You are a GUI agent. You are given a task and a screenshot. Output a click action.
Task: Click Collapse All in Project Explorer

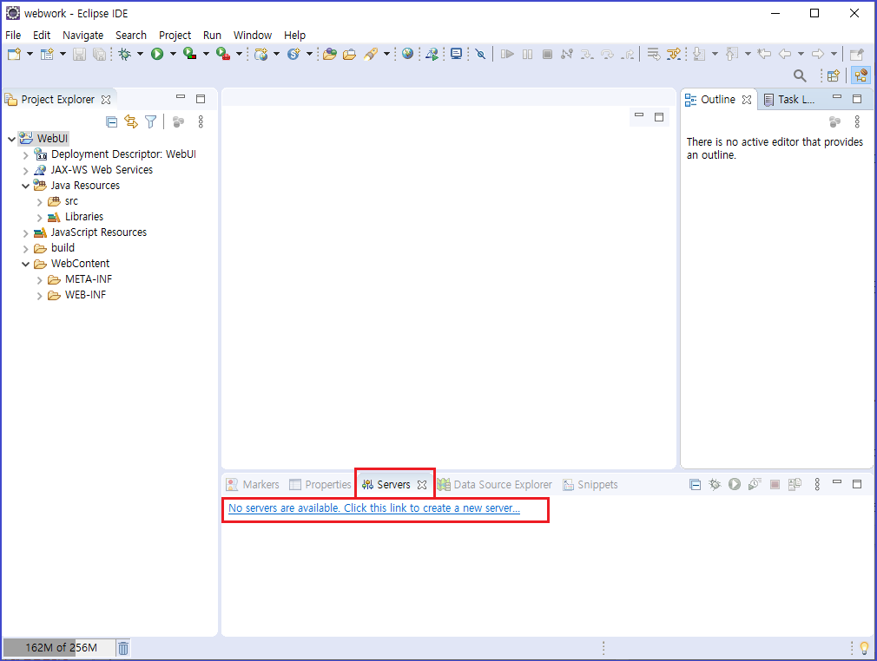112,121
